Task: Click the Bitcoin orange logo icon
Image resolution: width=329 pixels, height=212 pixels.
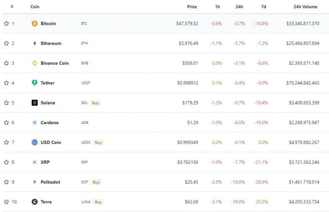Action: [x=35, y=24]
